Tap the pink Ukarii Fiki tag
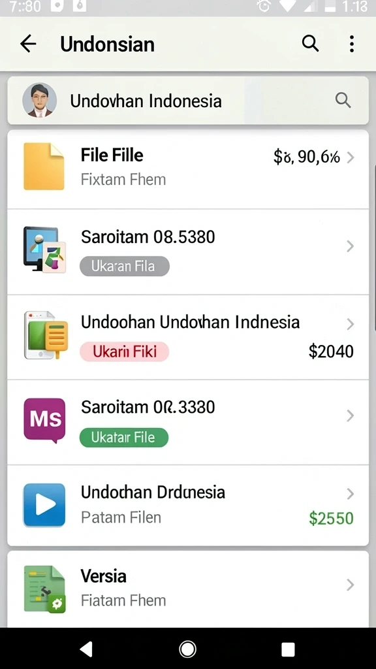 pos(125,351)
